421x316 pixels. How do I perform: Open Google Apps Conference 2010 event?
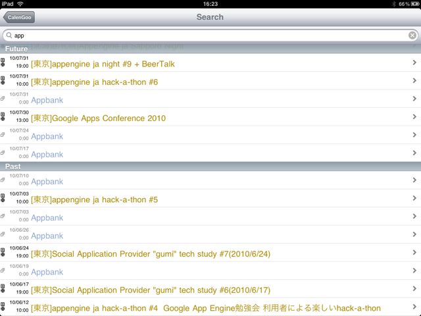coord(210,117)
